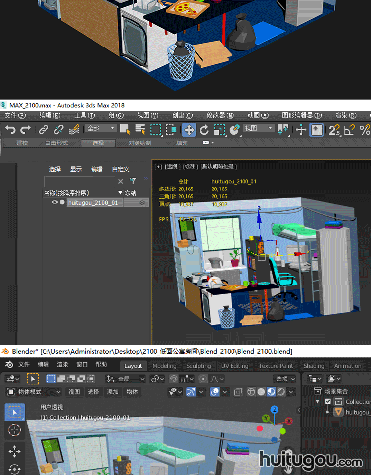Click the 选项 button in Blender header
Viewport: 371px width, 475px height.
coord(285,379)
